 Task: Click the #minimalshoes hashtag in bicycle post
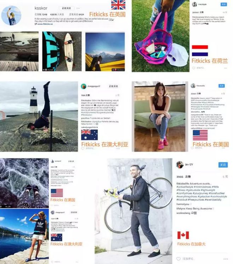203,187
